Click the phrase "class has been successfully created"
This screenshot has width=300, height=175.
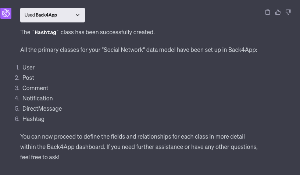[x=107, y=32]
